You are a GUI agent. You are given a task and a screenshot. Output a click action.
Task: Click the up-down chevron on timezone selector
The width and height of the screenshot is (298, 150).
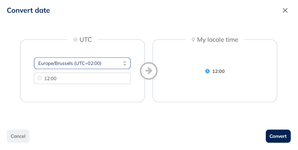(x=125, y=63)
